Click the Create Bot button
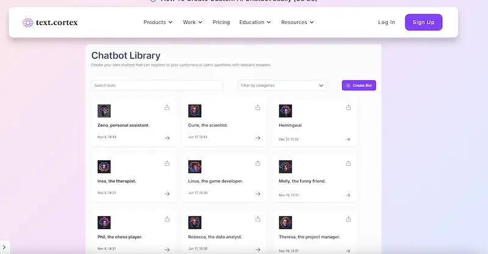Image resolution: width=488 pixels, height=254 pixels. pyautogui.click(x=359, y=86)
